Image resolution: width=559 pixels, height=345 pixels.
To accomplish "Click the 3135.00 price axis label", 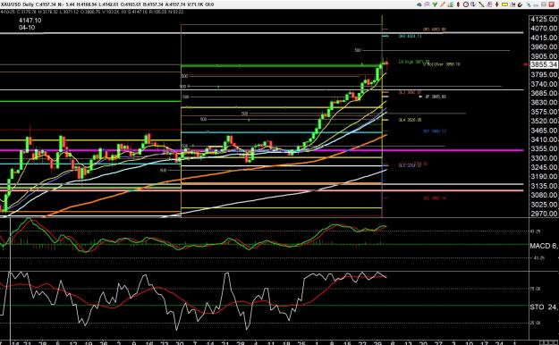I will [544, 186].
